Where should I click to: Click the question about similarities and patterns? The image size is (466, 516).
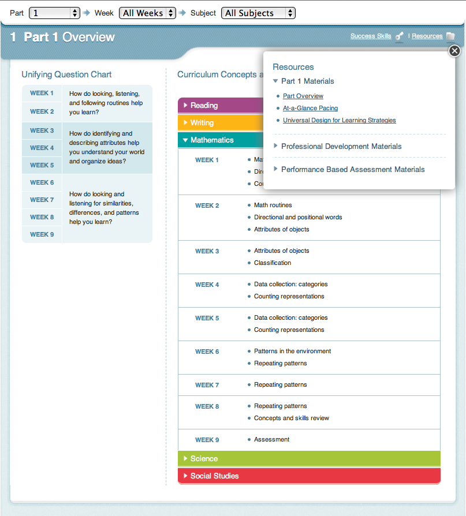tap(104, 208)
